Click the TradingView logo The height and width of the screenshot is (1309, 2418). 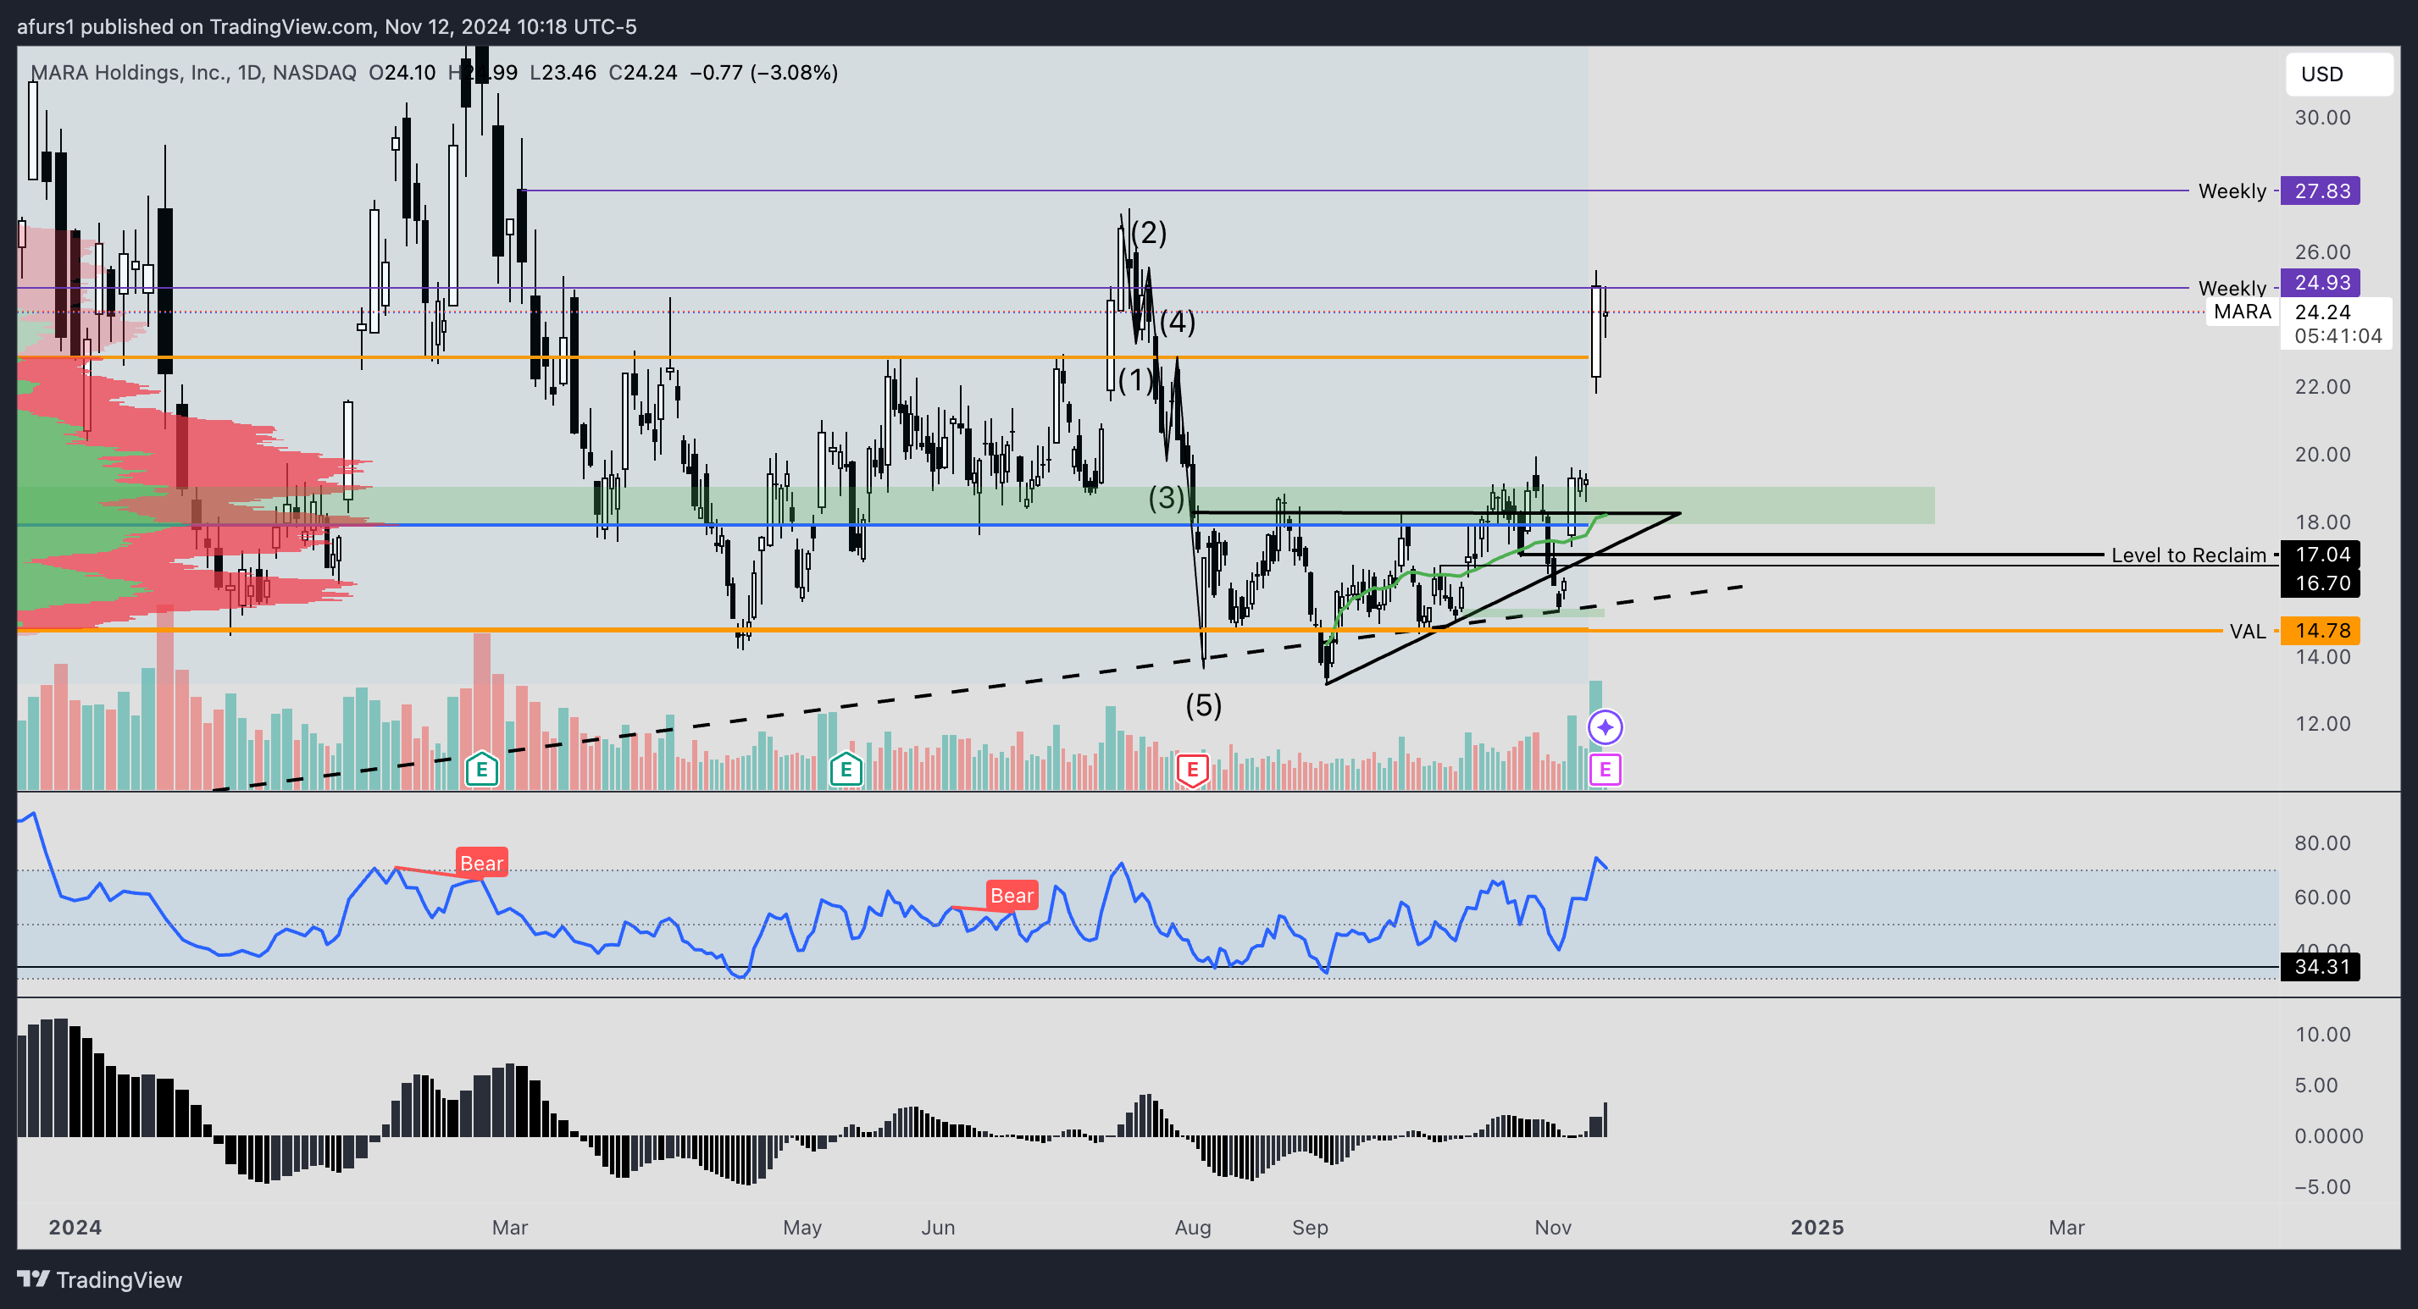[99, 1280]
